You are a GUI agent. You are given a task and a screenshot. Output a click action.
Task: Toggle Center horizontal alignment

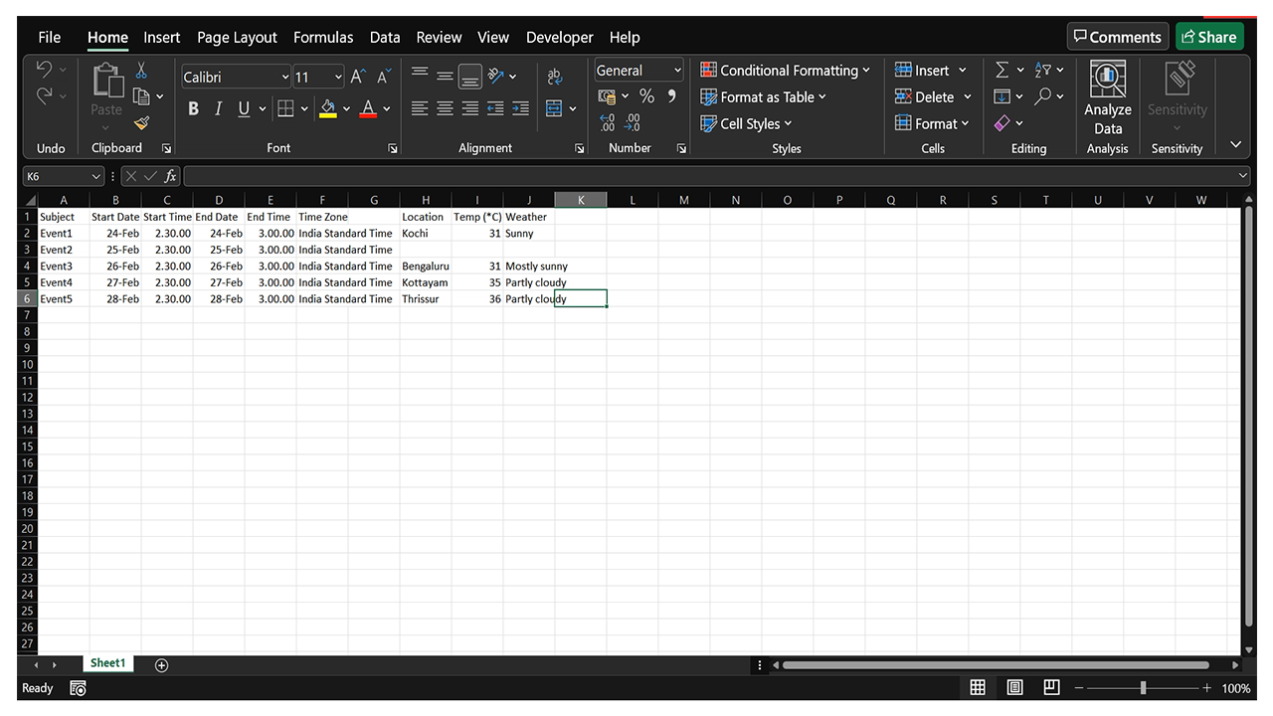point(445,108)
